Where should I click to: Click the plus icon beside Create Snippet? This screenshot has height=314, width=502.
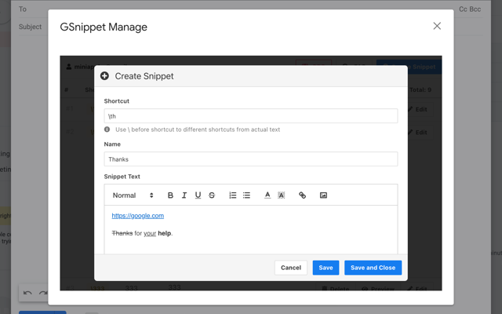(104, 76)
